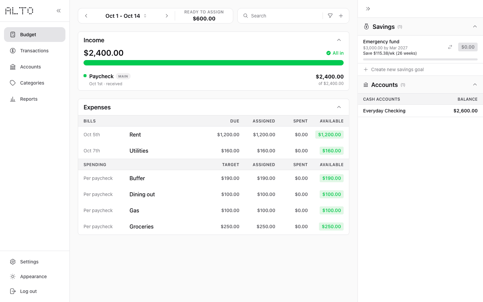The image size is (483, 302).
Task: Click Gas's available $100.00 badge
Action: click(331, 210)
